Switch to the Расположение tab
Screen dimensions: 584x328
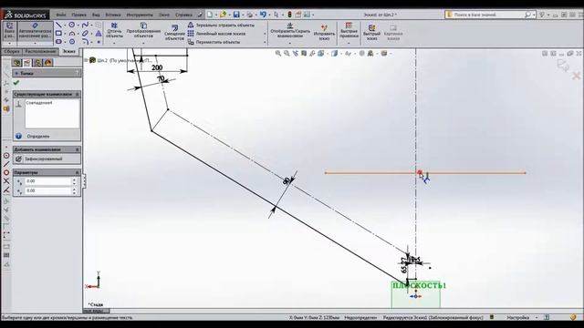[40, 51]
